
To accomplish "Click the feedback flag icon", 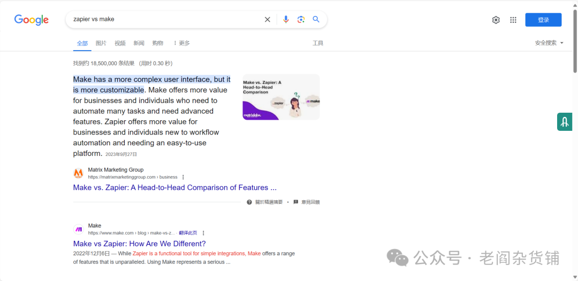I will (295, 202).
